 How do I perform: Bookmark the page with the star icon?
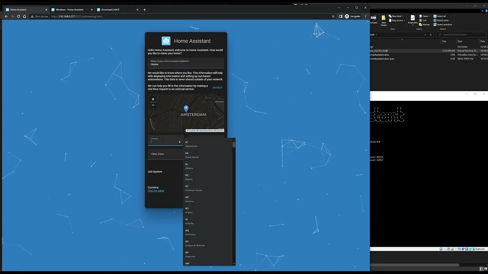(x=333, y=16)
